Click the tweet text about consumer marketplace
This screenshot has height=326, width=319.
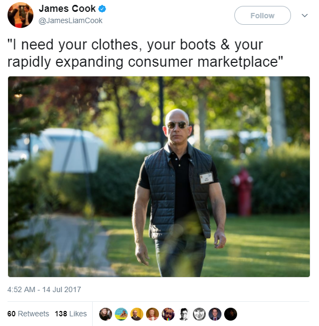click(145, 53)
